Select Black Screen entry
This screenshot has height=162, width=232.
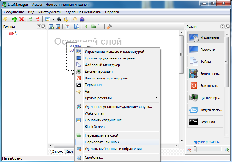click(x=117, y=127)
